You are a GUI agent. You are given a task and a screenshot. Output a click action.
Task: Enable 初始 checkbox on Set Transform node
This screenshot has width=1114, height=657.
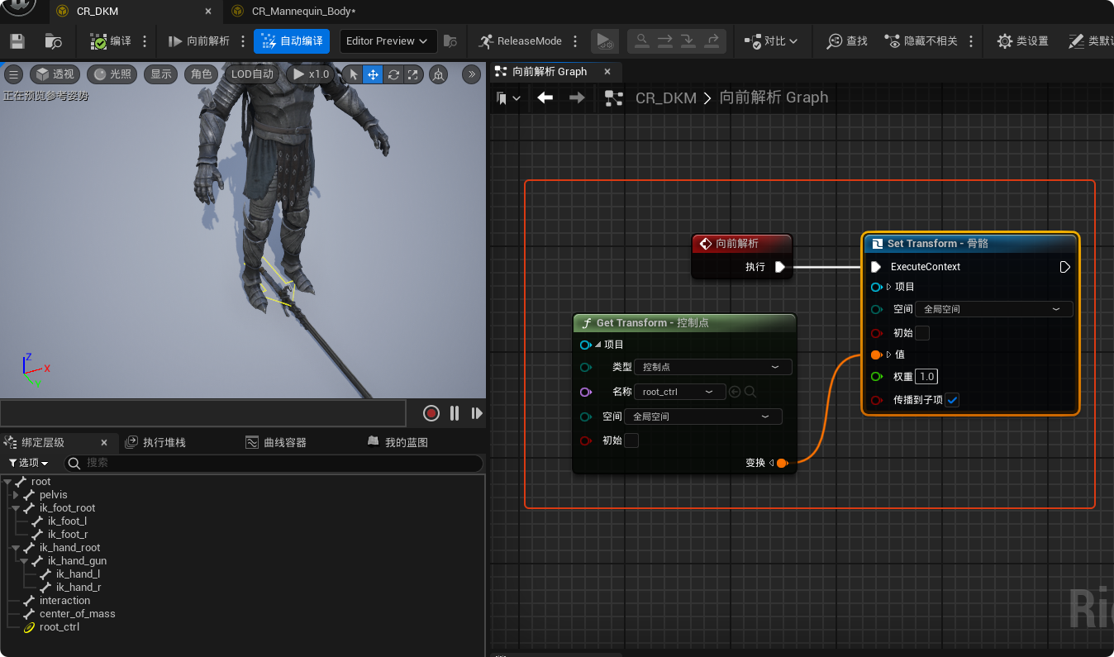(x=922, y=333)
